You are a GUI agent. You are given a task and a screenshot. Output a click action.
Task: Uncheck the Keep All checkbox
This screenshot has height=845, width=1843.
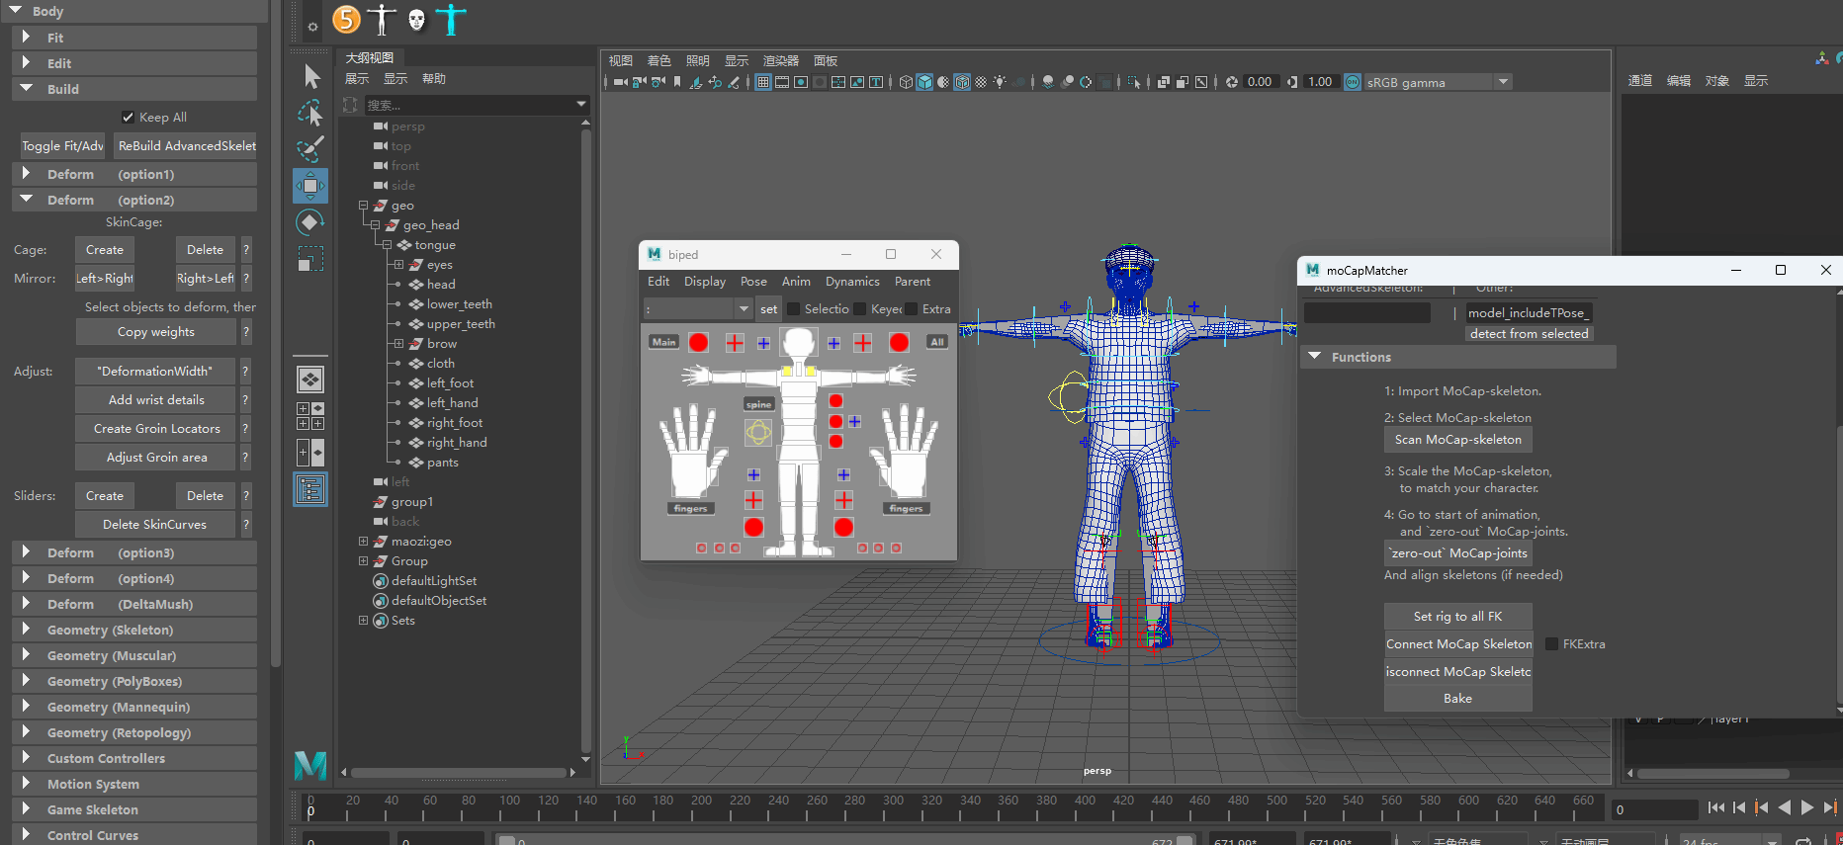tap(128, 117)
